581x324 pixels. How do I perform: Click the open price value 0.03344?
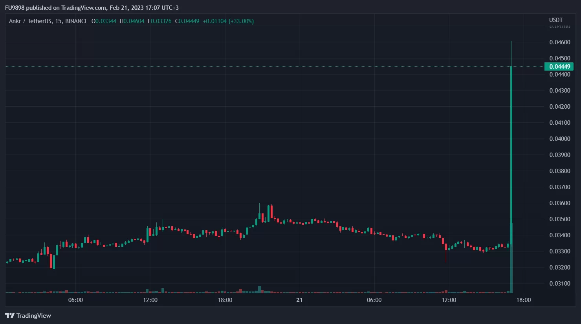(x=106, y=21)
